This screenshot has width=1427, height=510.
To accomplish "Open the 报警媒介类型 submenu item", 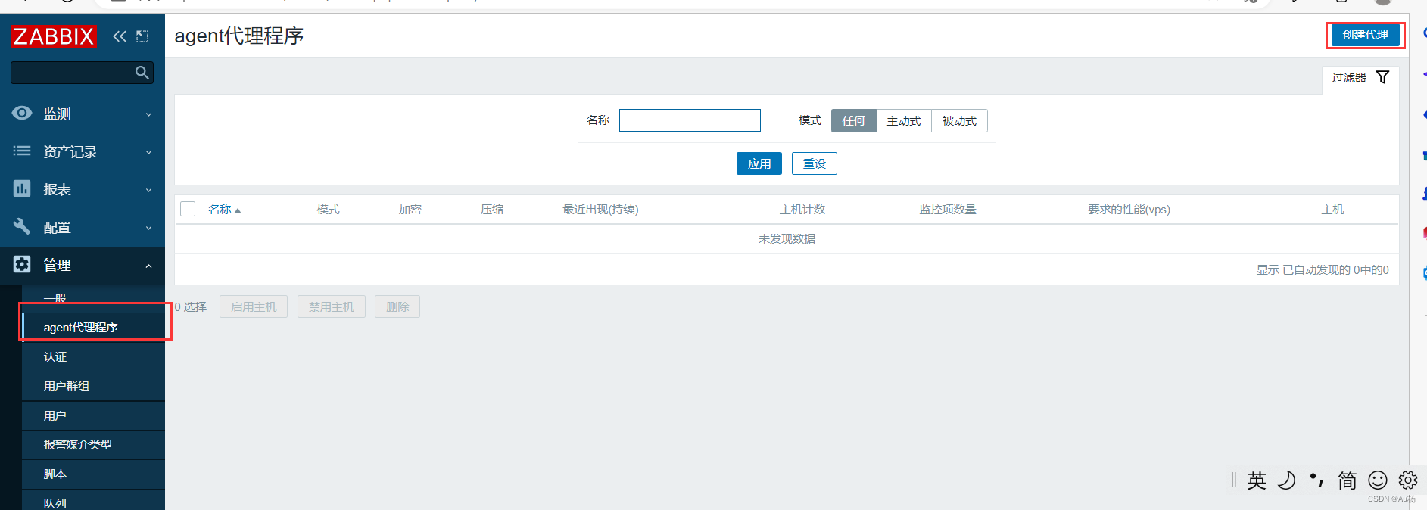I will [x=93, y=444].
